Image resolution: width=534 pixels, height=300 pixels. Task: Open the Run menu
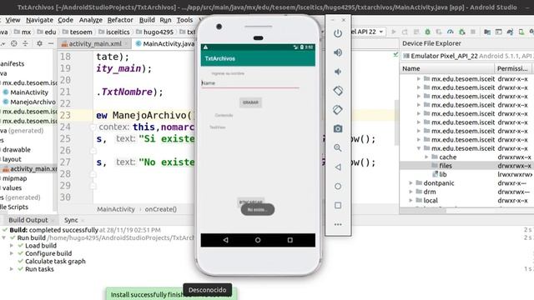click(165, 20)
